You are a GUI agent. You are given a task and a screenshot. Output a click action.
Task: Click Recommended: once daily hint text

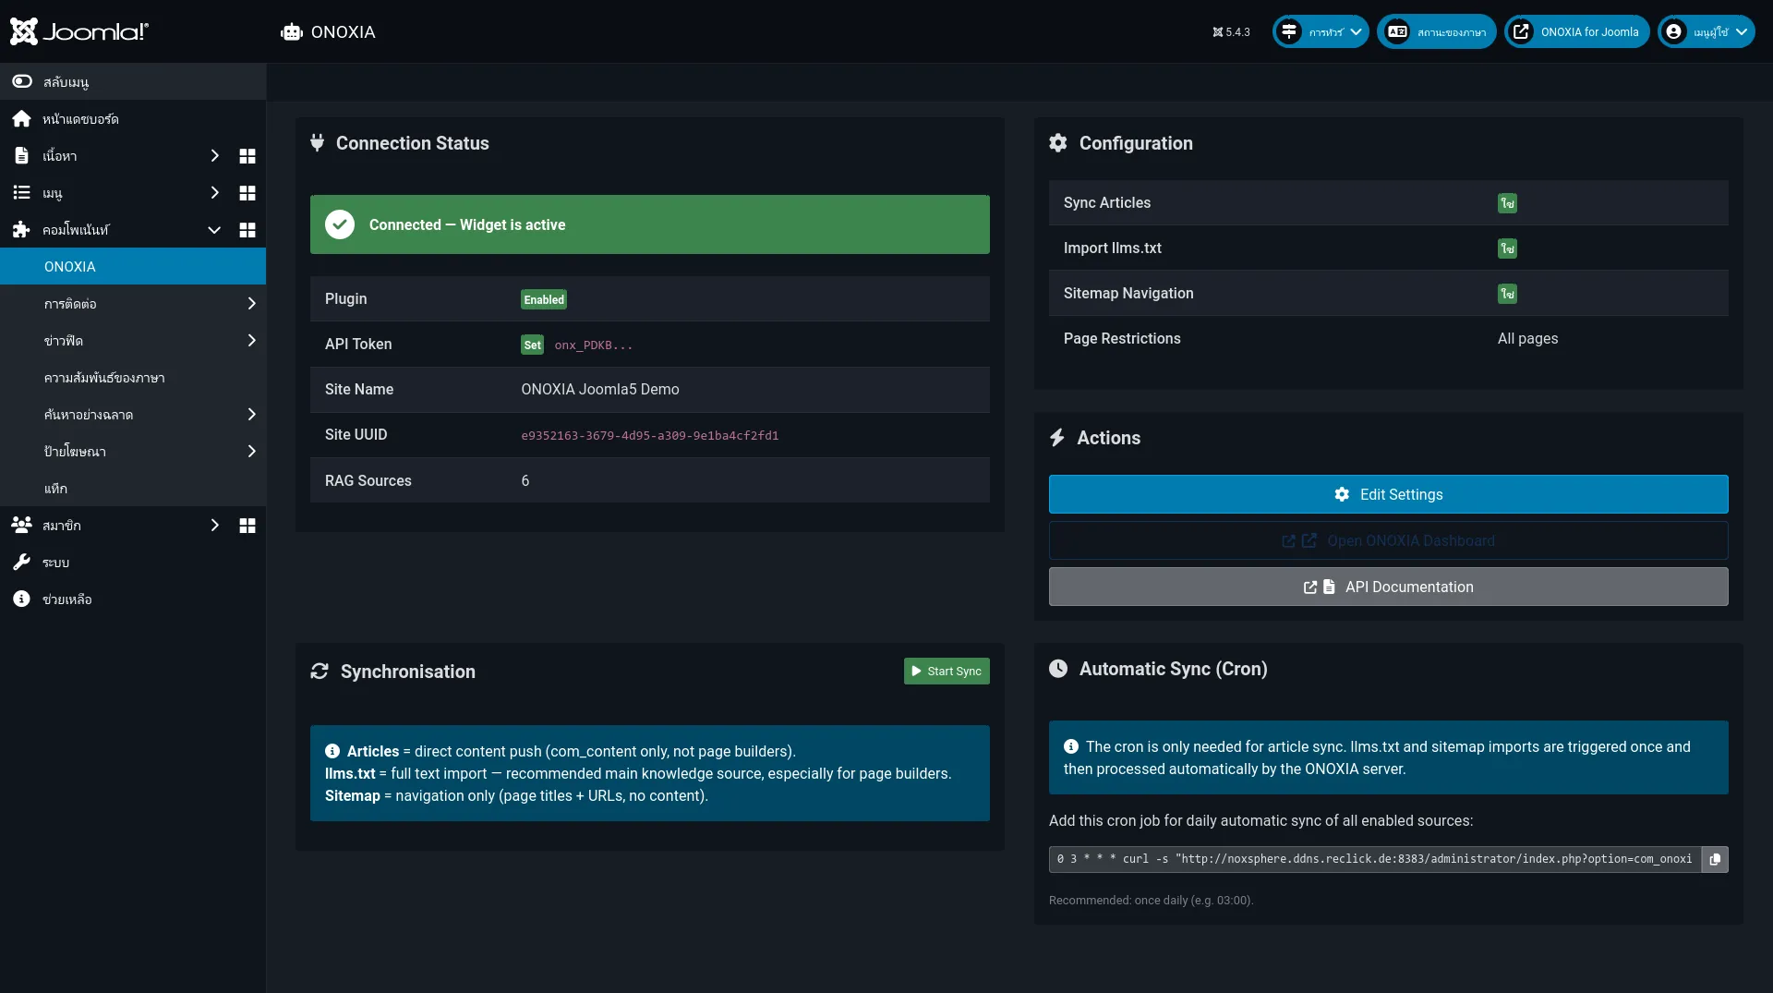[1151, 900]
